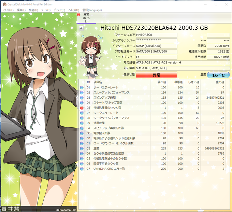Click the status icon for attribute 09 使用時間
This screenshot has height=212, width=232.
click(x=82, y=123)
